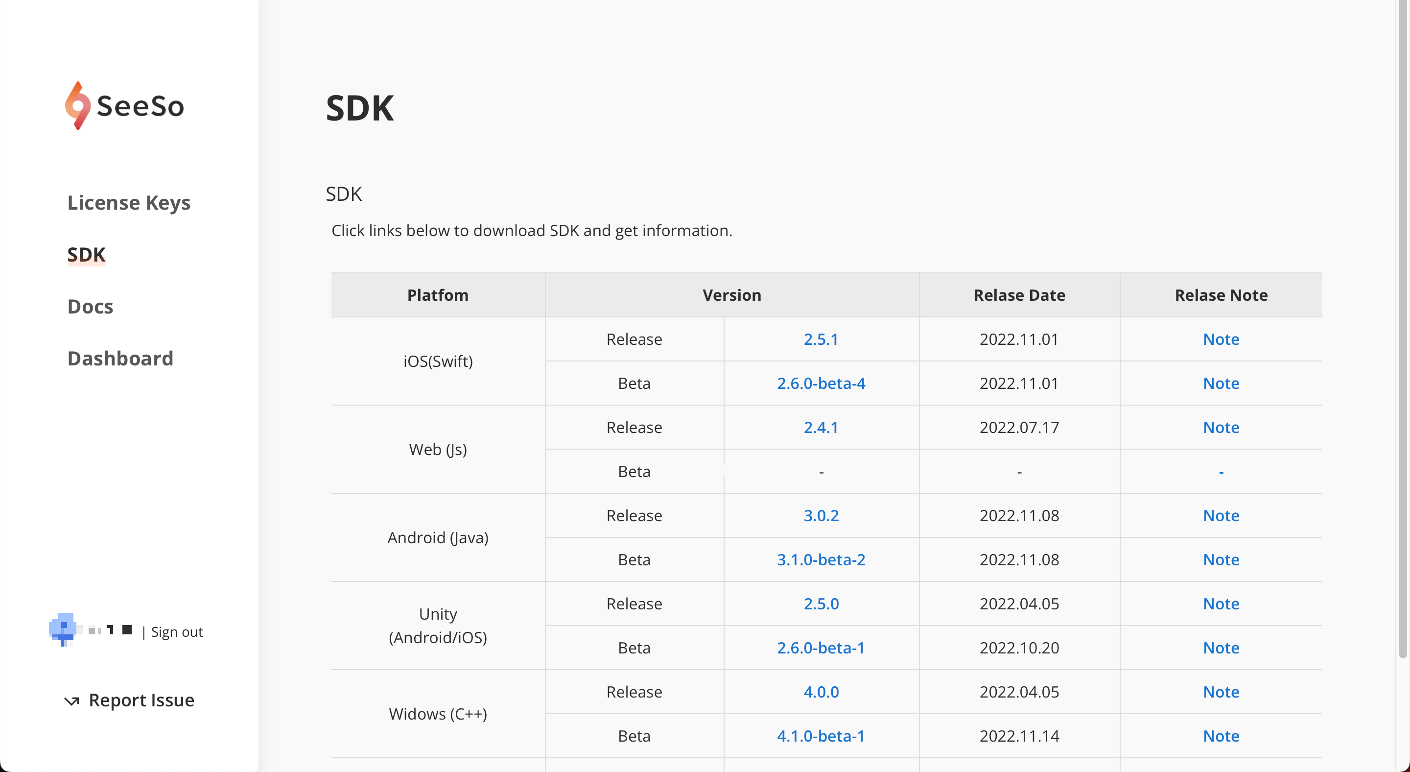Download Web Js version 2.4.1

821,428
